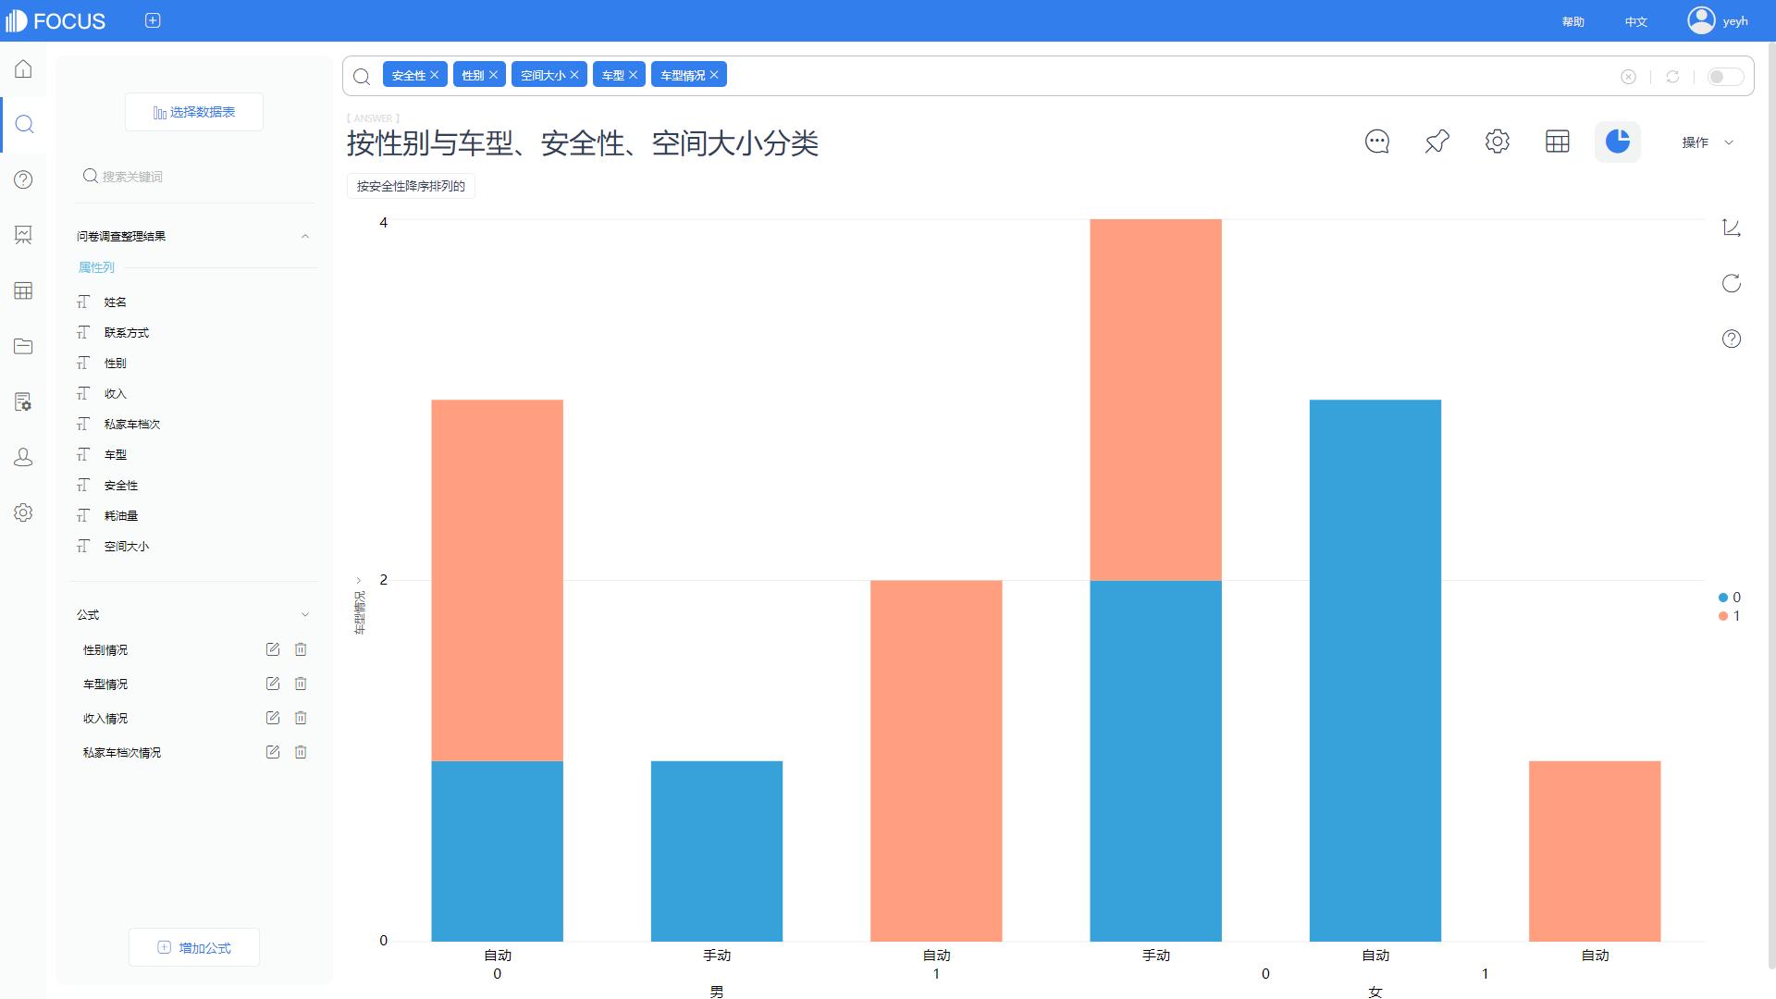
Task: Toggle legend series 0 visibility
Action: pos(1729,598)
